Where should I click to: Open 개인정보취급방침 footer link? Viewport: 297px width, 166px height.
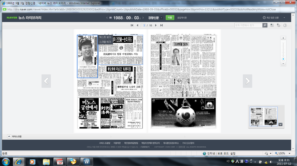click(131, 143)
